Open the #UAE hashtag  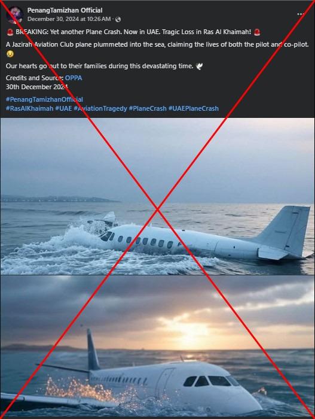click(x=63, y=108)
